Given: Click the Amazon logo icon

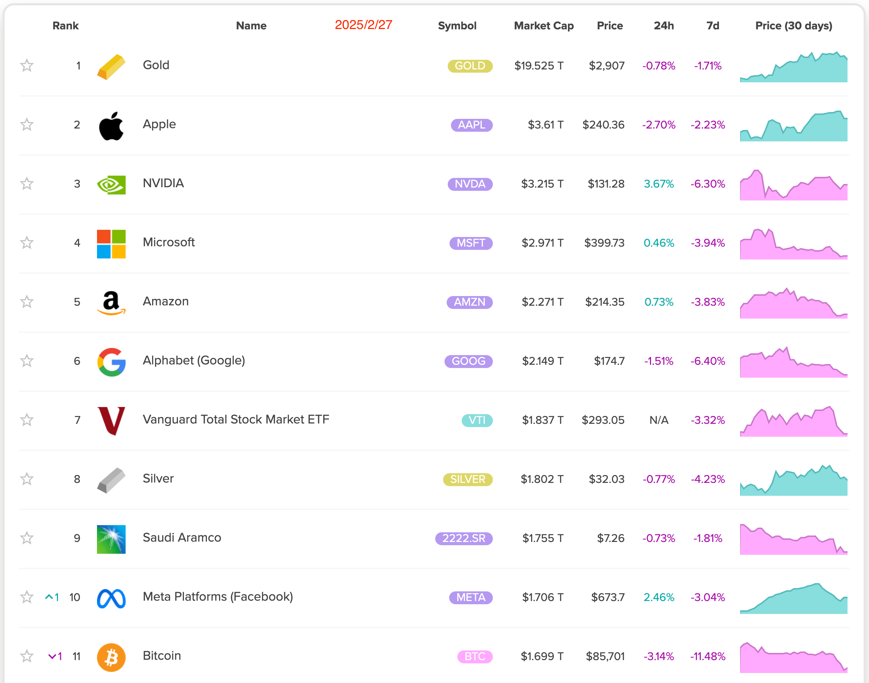Looking at the screenshot, I should (111, 303).
